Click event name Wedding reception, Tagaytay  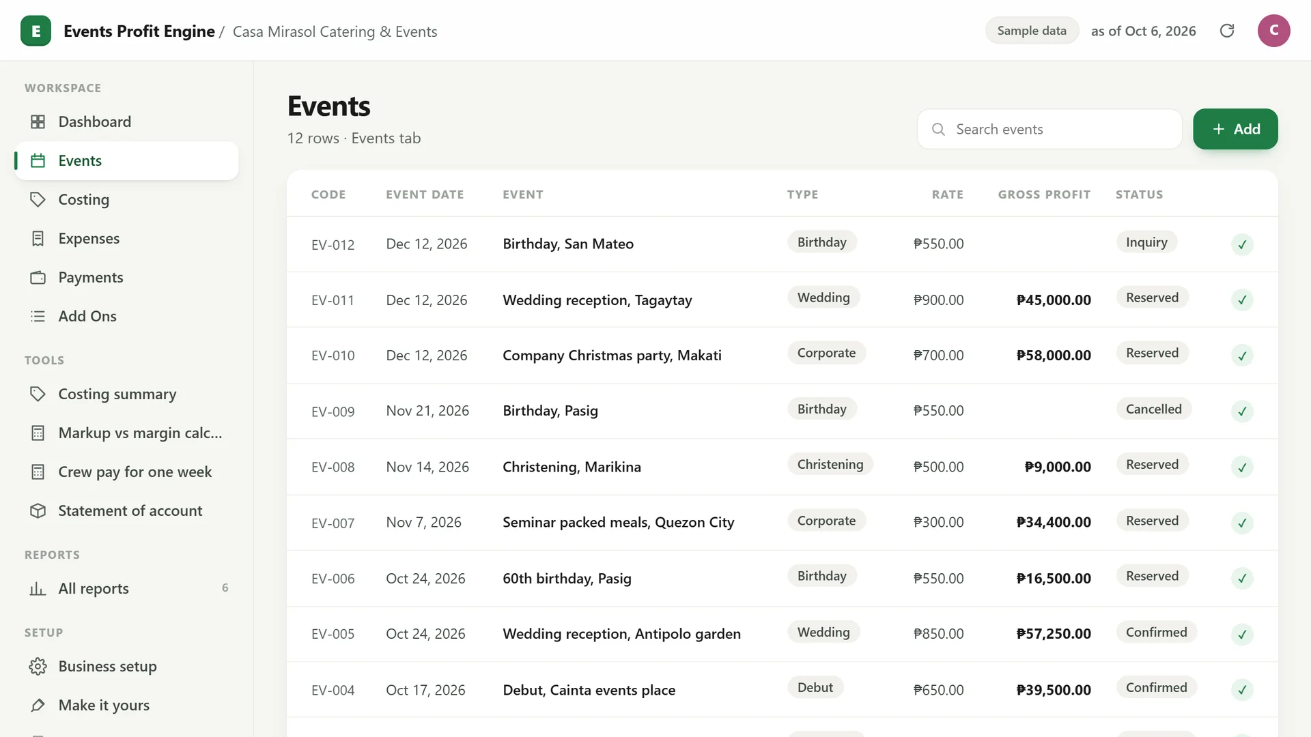[597, 300]
